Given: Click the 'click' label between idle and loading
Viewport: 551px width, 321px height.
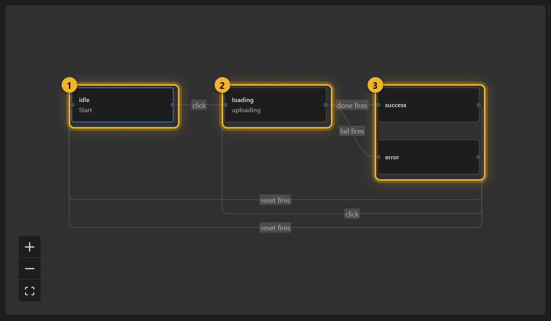Looking at the screenshot, I should (x=199, y=105).
